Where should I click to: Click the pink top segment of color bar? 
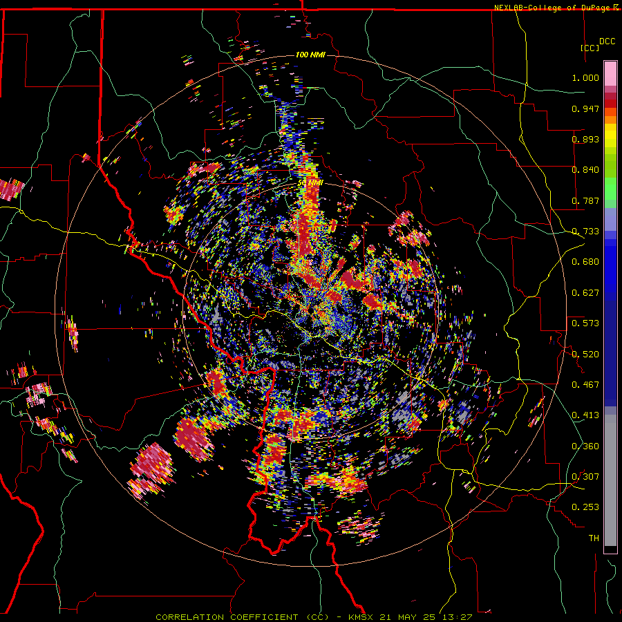[610, 73]
